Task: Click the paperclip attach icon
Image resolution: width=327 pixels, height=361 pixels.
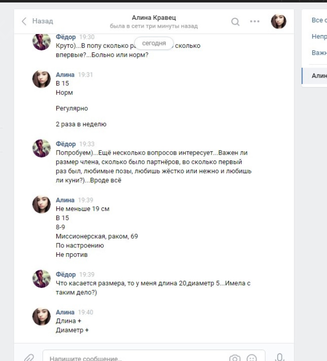Action: [29, 358]
